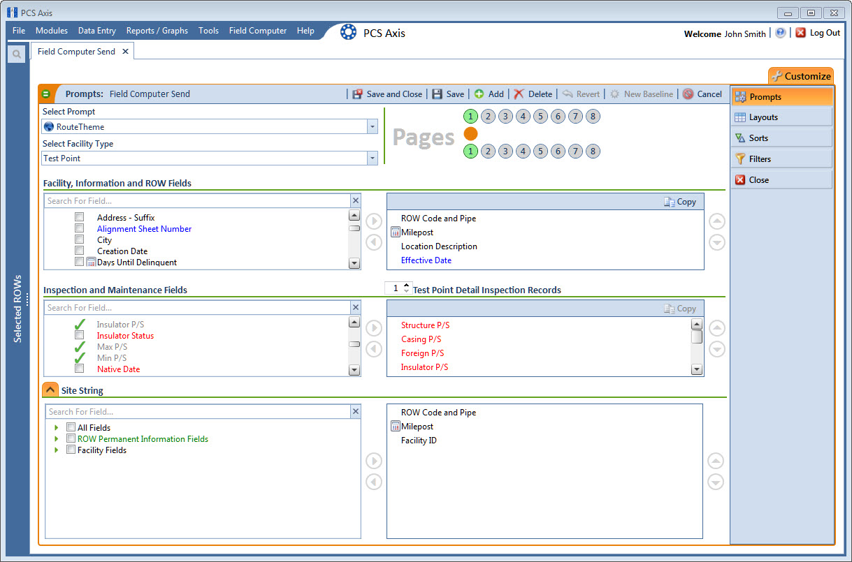Click the Facility fields search input

(197, 201)
